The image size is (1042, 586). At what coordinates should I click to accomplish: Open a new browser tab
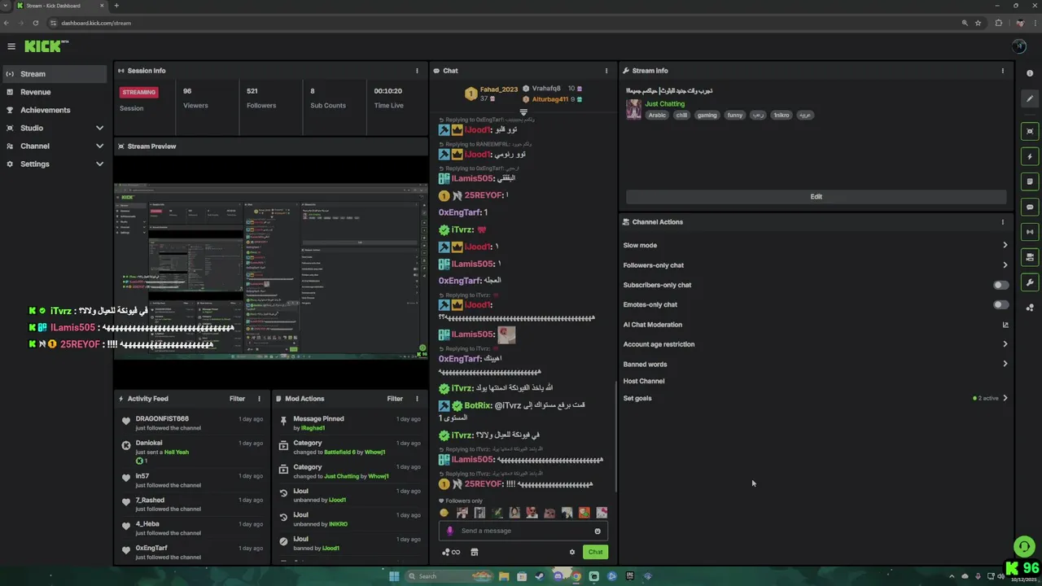[116, 6]
